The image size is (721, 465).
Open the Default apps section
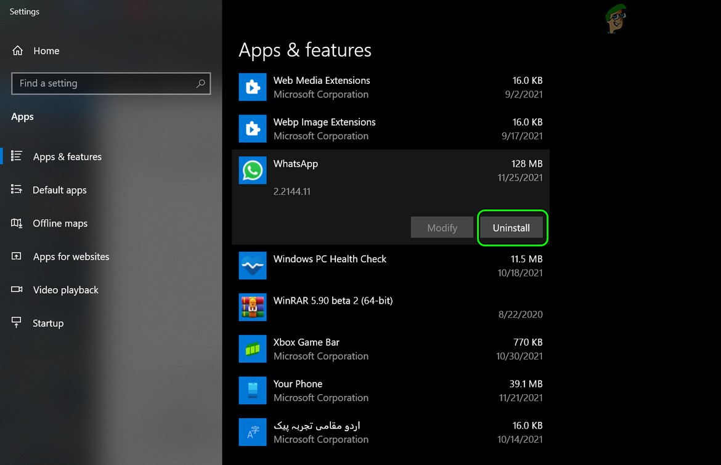click(x=59, y=190)
